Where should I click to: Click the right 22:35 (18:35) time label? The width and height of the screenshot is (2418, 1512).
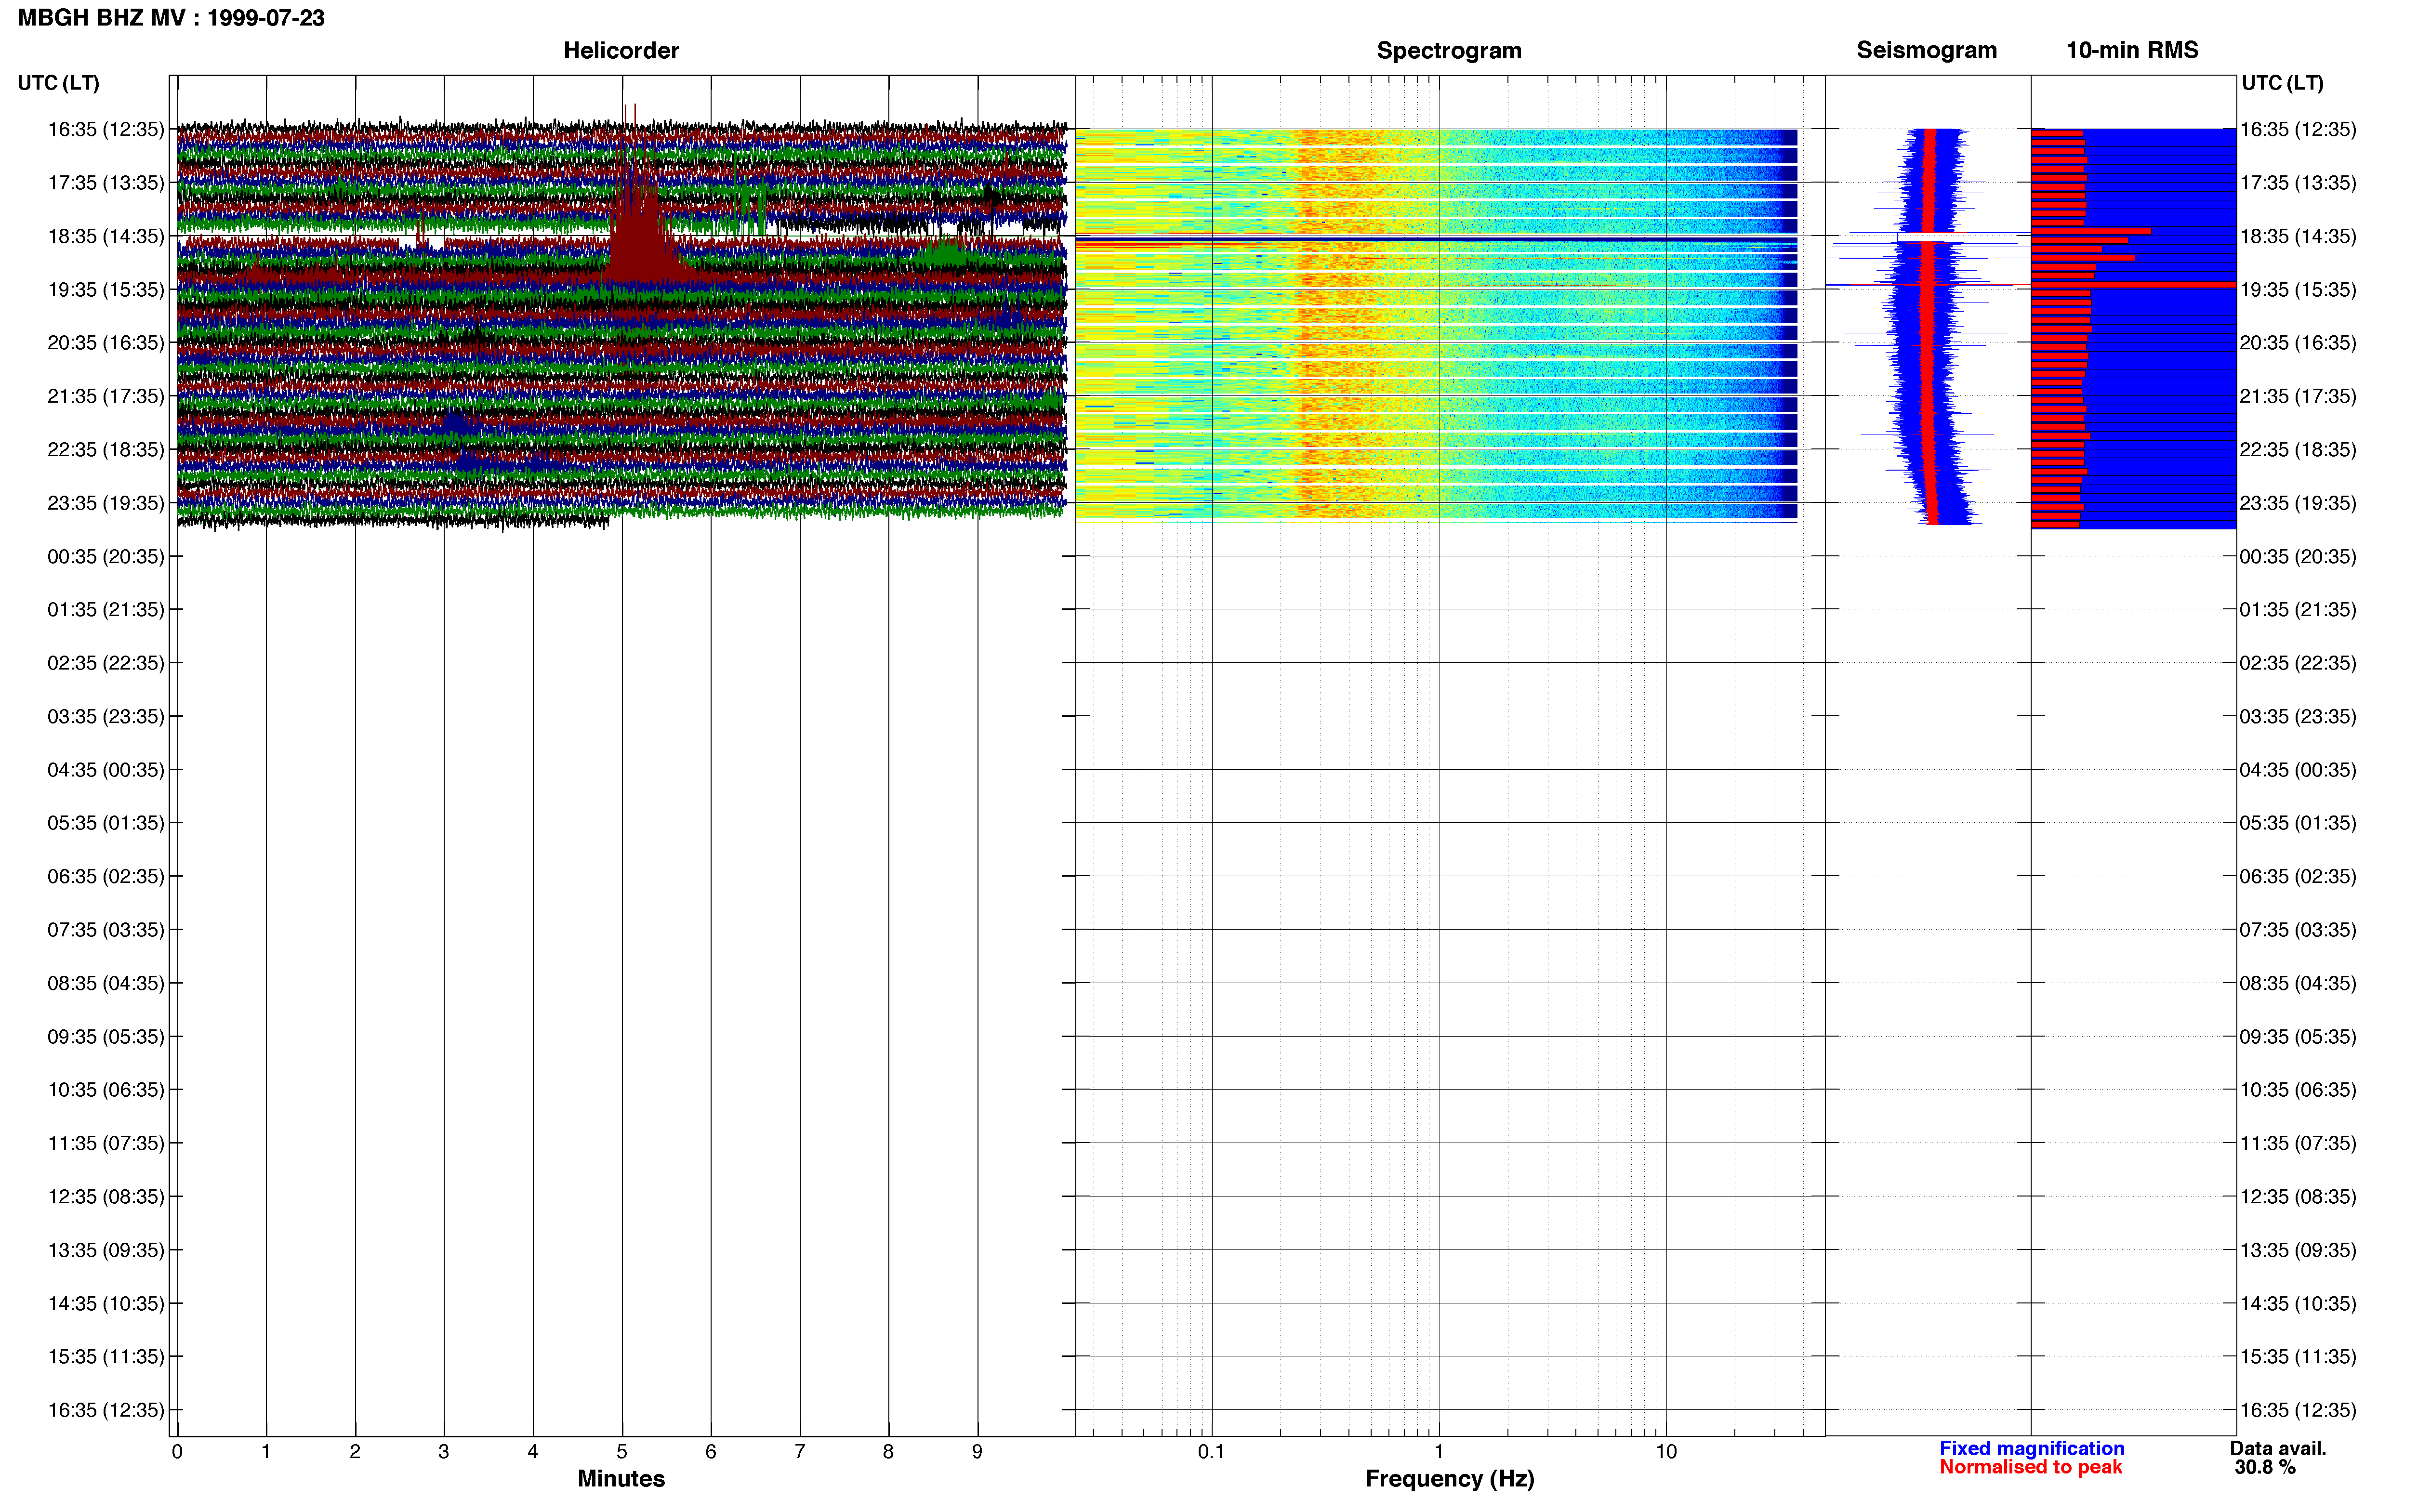[2298, 450]
